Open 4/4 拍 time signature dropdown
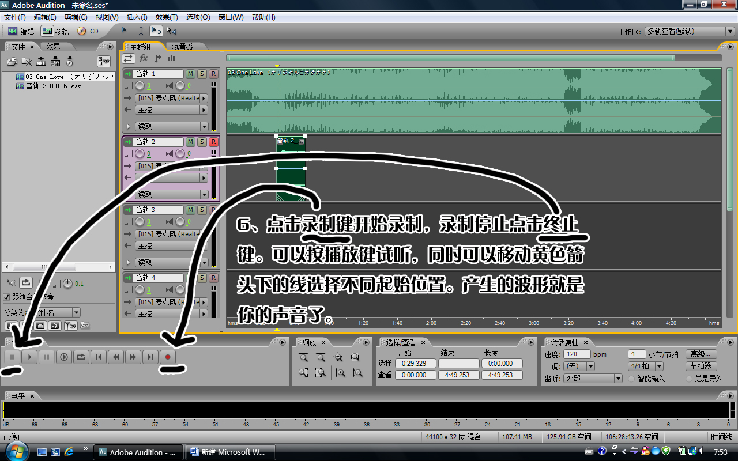Screen dimensions: 738x461 646,366
